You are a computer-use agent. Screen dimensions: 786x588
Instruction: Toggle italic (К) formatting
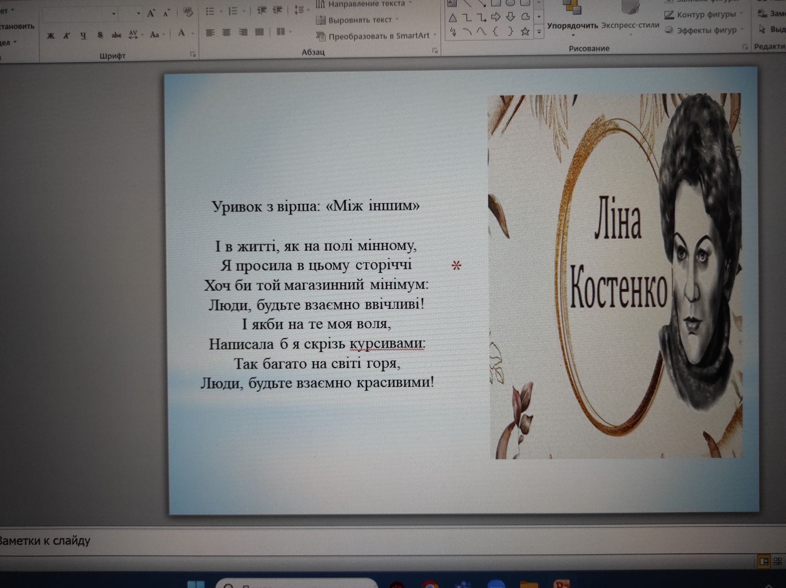67,36
